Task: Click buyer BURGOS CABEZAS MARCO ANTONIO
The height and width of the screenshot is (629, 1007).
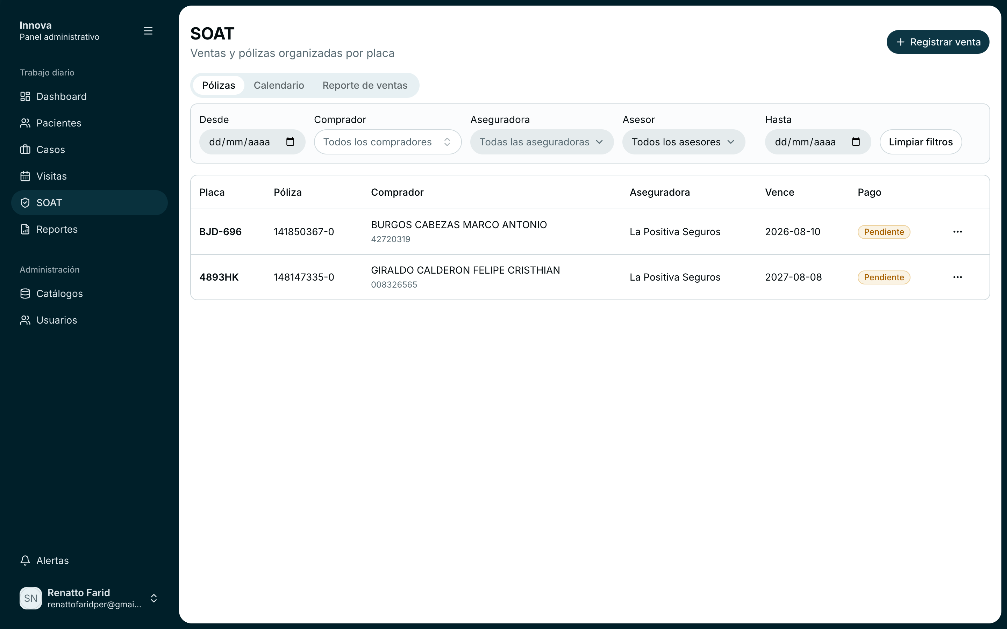Action: coord(459,225)
